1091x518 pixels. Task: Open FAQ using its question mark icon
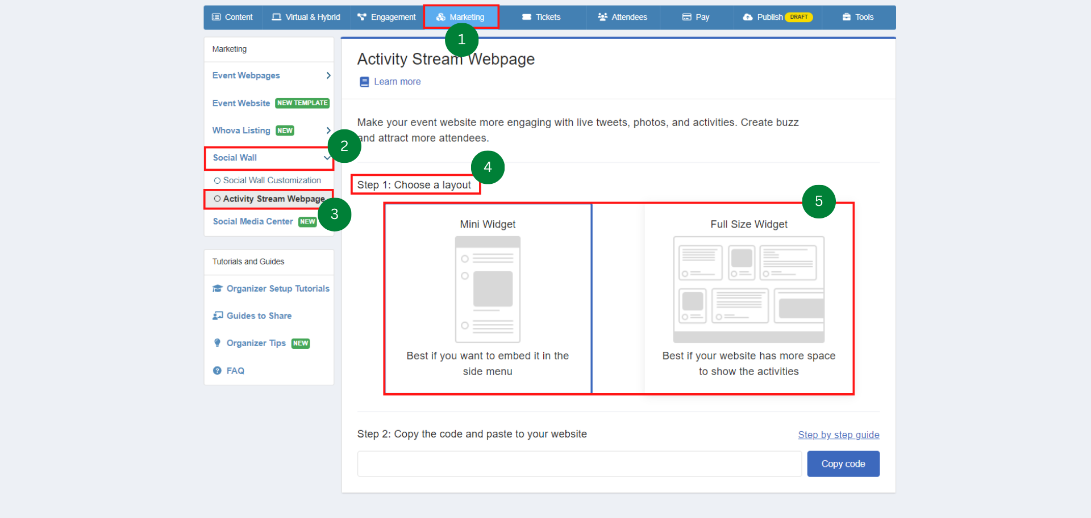[x=217, y=370]
